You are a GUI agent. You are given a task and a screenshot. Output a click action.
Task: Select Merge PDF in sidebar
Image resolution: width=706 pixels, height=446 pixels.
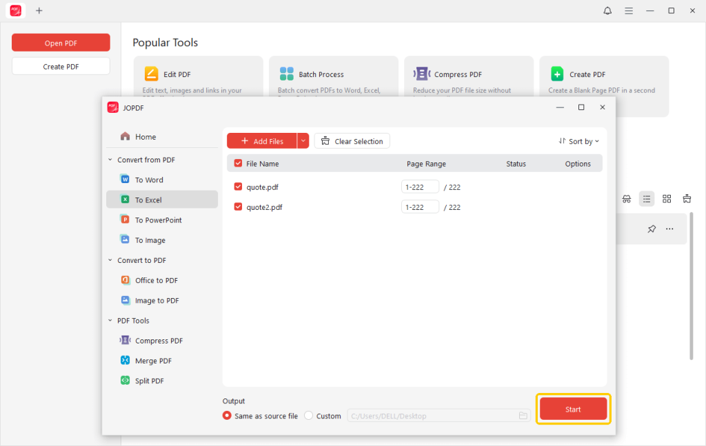tap(153, 361)
